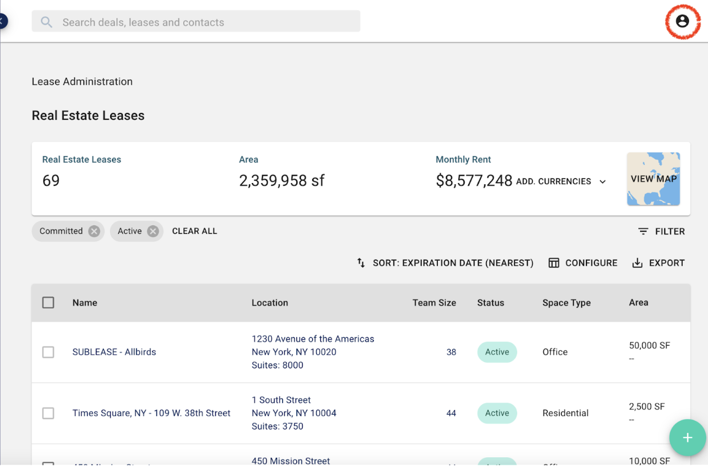
Task: Collapse the sidebar with the back arrow
Action: [x=3, y=22]
